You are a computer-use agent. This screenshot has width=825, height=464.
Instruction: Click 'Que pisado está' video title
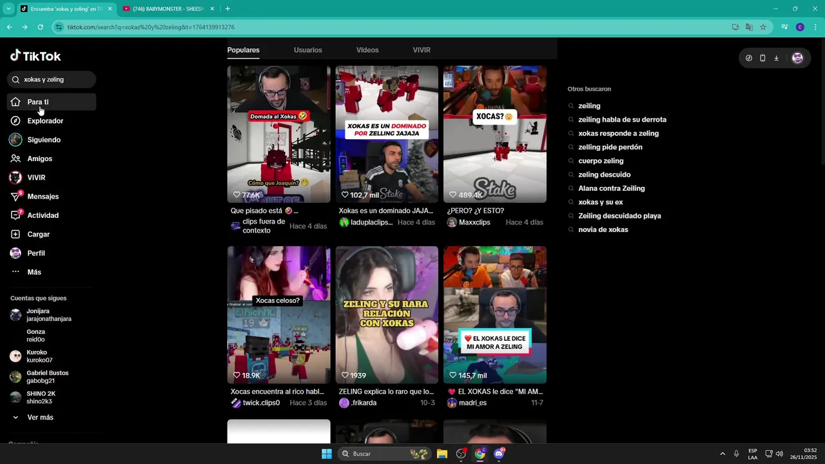tap(264, 211)
